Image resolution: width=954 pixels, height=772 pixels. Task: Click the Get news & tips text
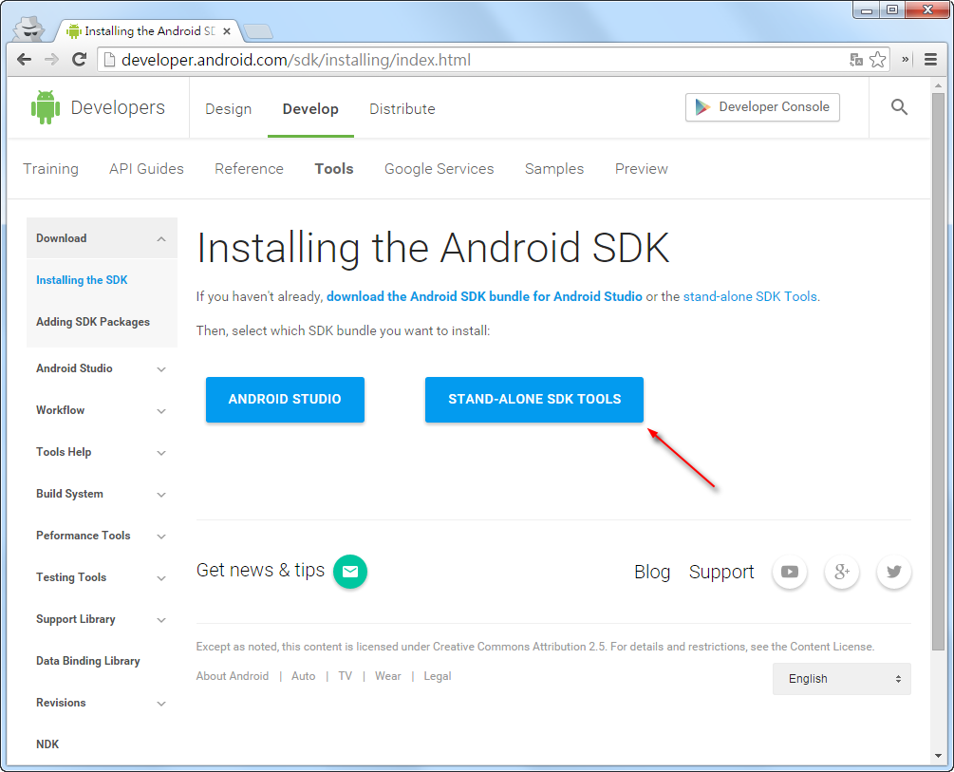point(260,571)
